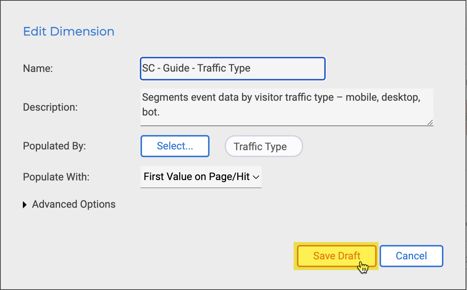Expand Advanced Options with the triangle
This screenshot has width=467, height=290.
(x=25, y=205)
